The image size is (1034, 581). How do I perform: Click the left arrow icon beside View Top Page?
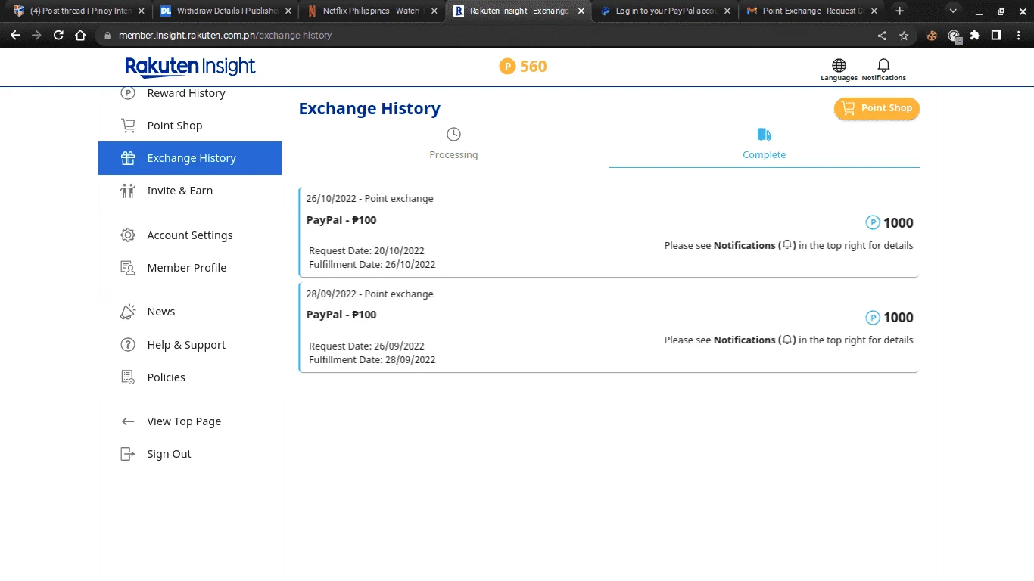click(x=128, y=421)
